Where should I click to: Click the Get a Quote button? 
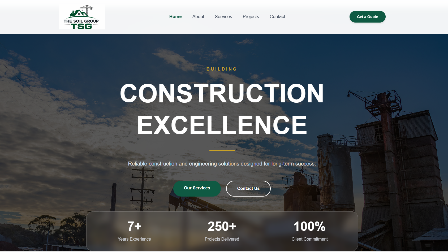[x=368, y=17]
